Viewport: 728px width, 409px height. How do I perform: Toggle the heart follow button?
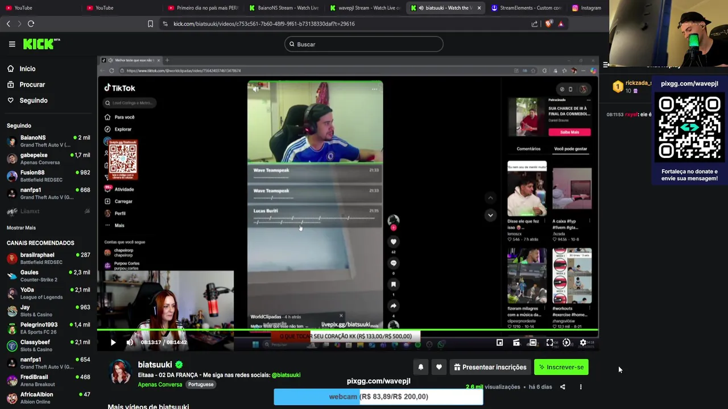[x=439, y=368]
